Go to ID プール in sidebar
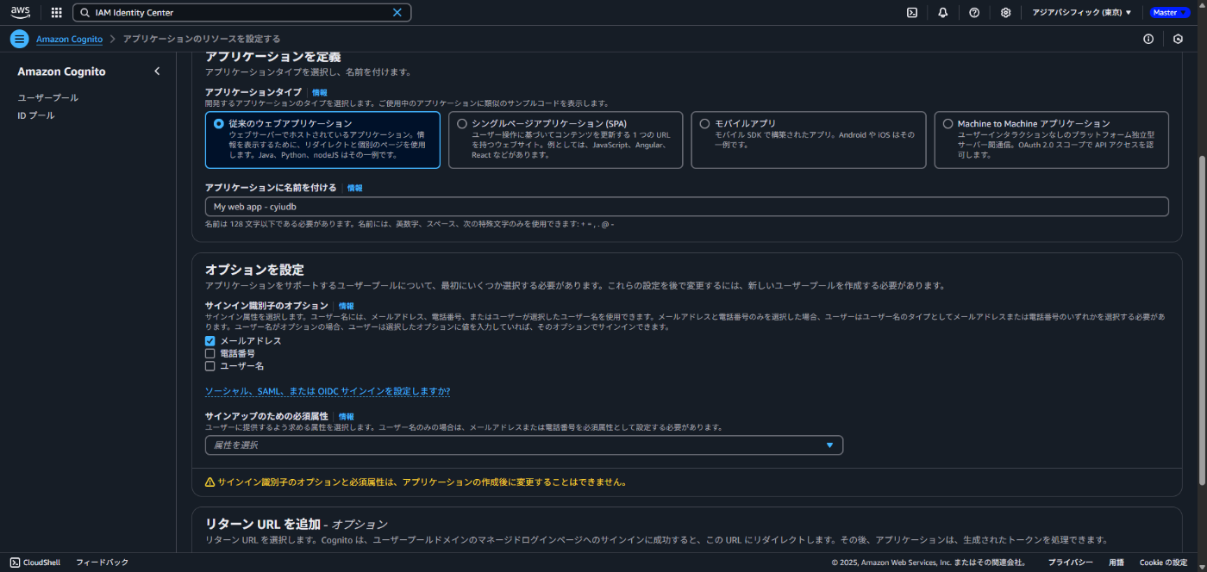 pos(36,115)
